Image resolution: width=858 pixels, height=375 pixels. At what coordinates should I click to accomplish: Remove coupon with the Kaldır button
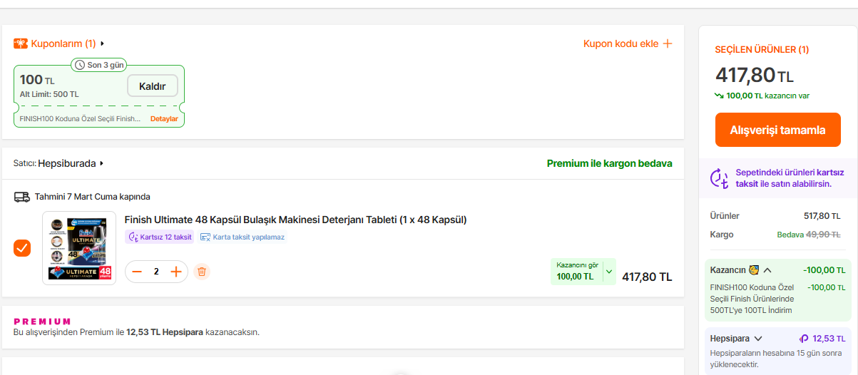153,86
